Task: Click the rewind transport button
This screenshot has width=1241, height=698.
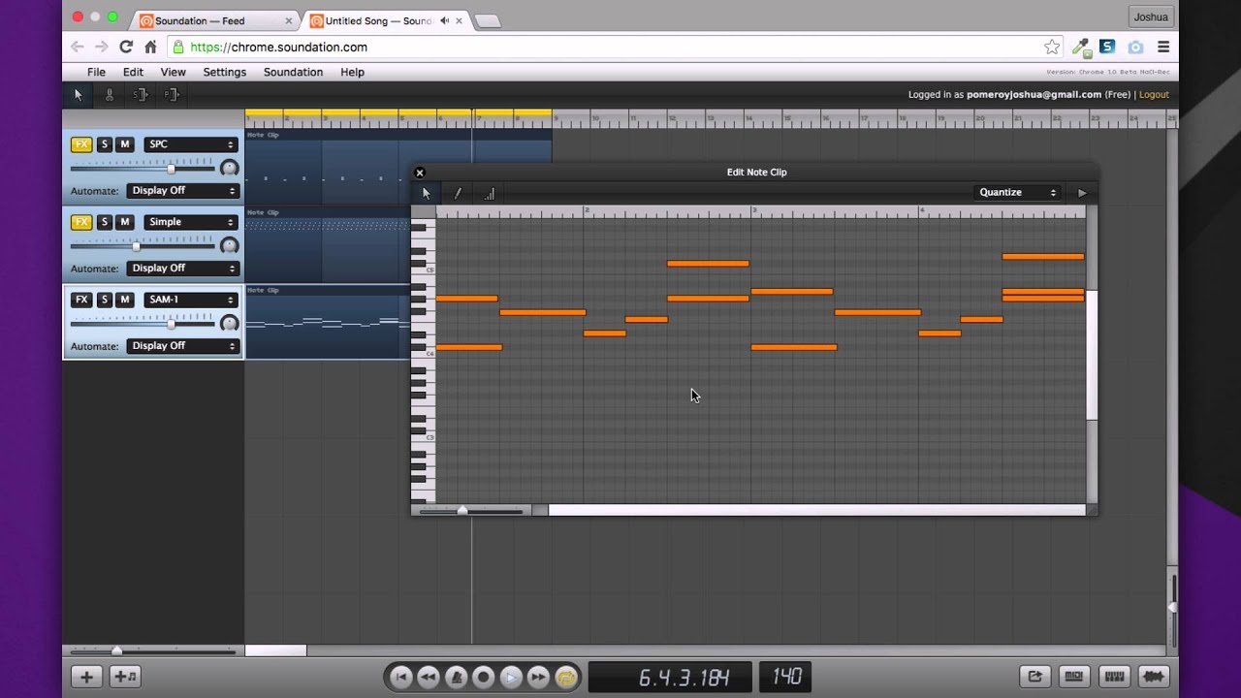Action: [x=428, y=677]
